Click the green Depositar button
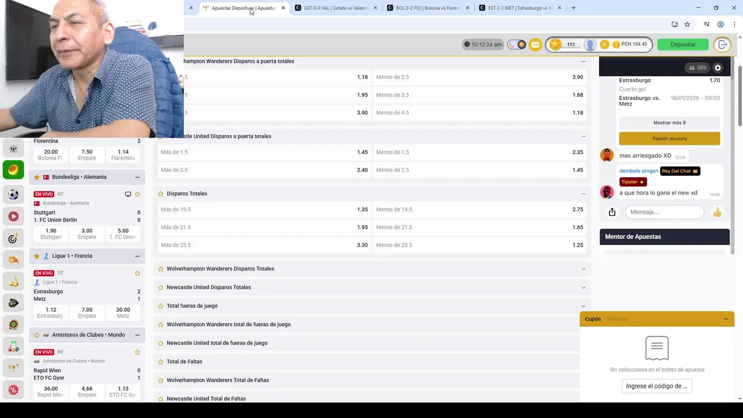743x418 pixels. [683, 45]
